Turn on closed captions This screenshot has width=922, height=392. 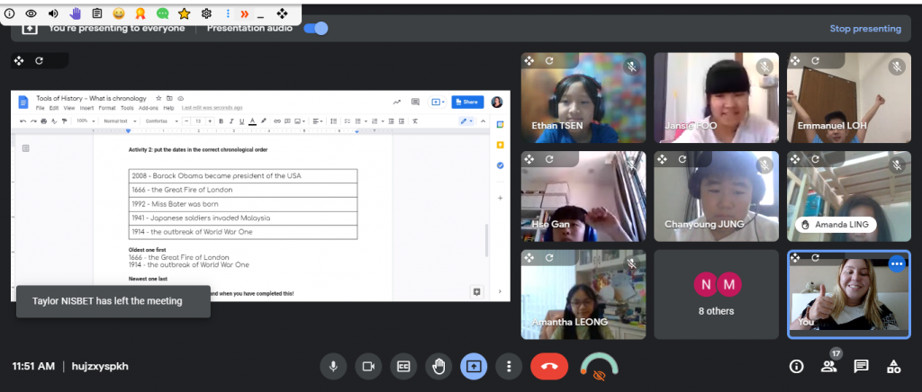click(x=403, y=366)
